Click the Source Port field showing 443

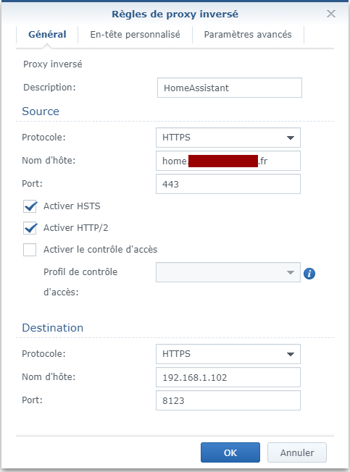tap(228, 184)
